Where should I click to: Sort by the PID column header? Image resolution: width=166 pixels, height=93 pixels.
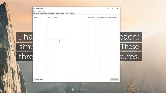(50, 17)
